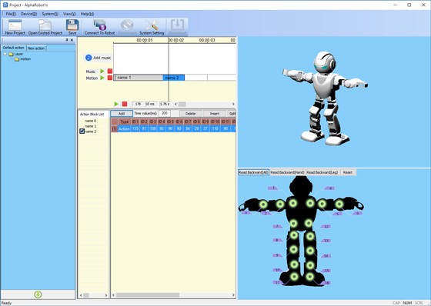Pin the left action panel

click(67, 40)
